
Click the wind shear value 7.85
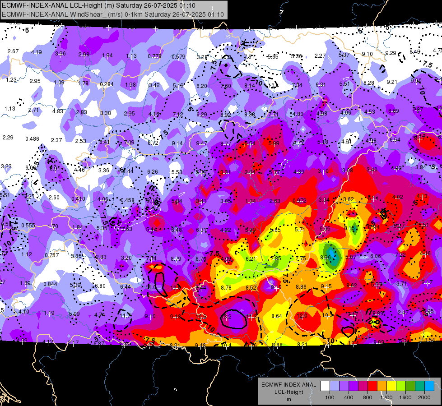pos(276,258)
